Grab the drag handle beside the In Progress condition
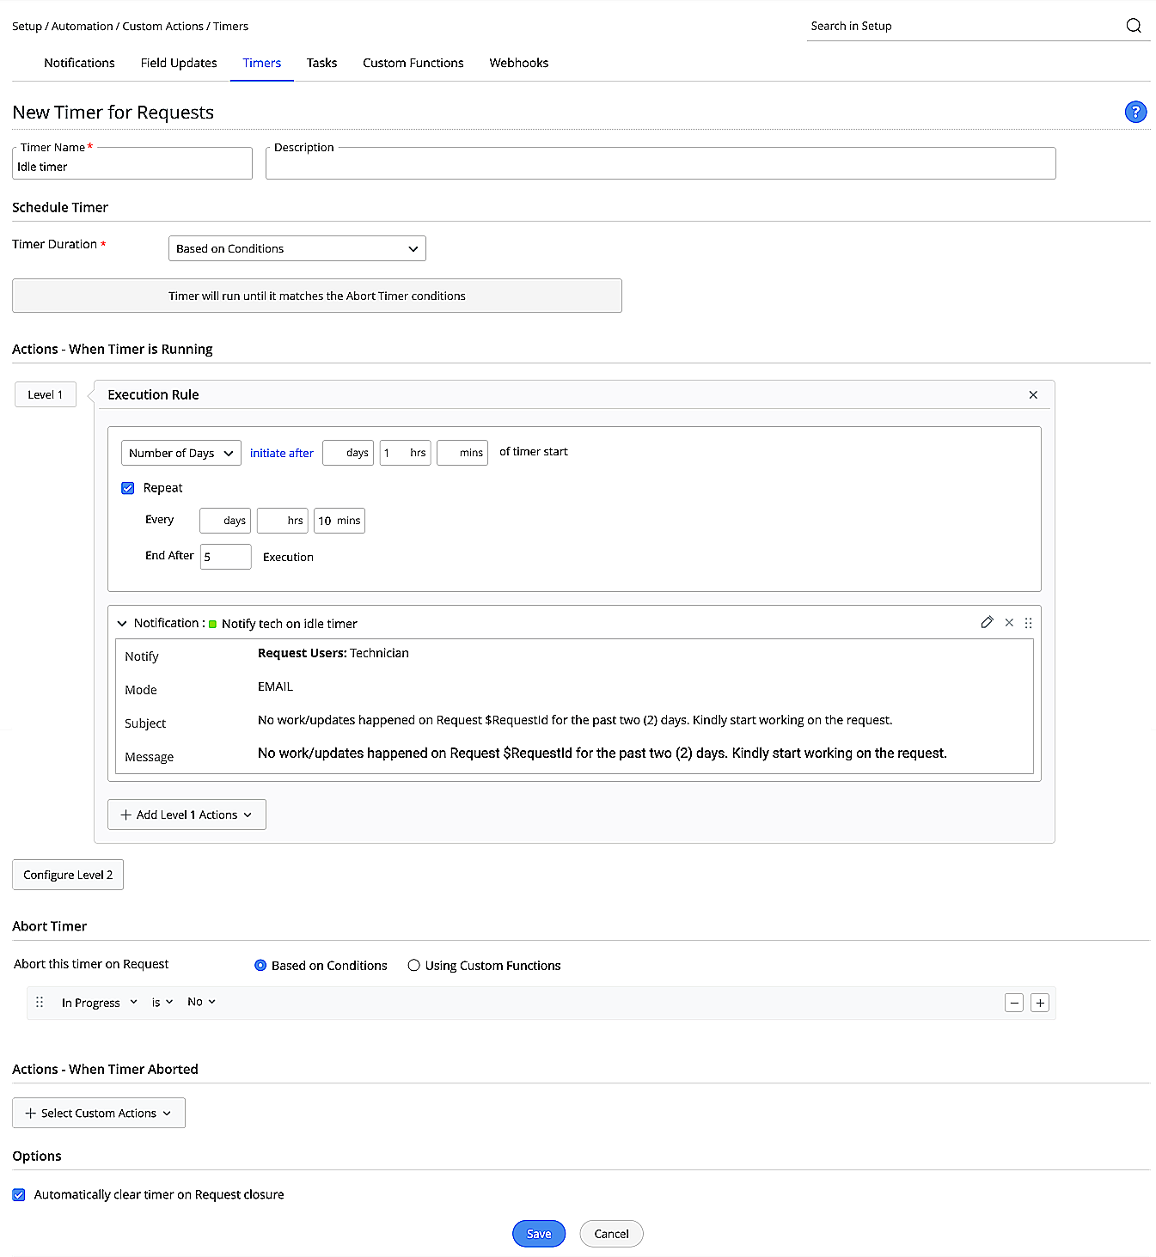This screenshot has height=1257, width=1156. pyautogui.click(x=39, y=1002)
